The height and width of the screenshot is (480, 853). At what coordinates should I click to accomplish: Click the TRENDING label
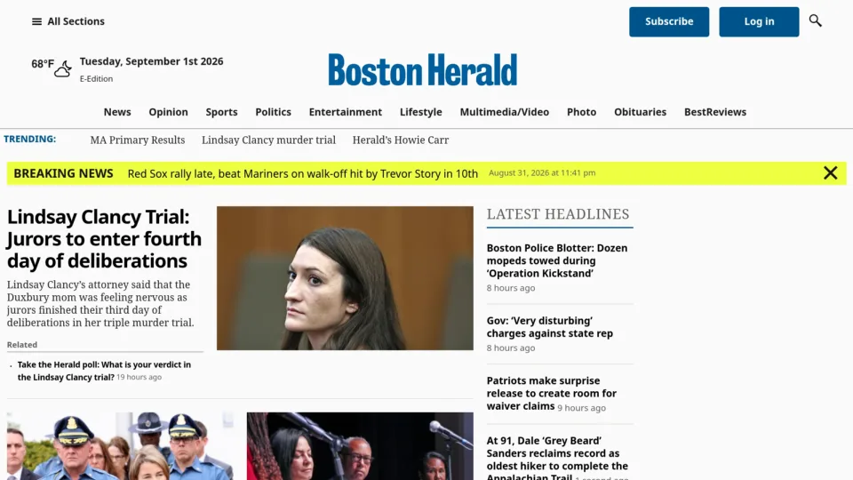coord(30,140)
